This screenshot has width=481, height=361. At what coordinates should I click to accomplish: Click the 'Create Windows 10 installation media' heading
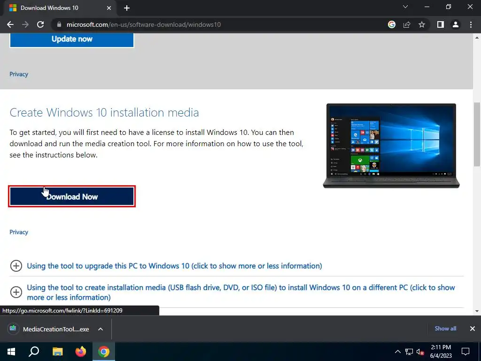click(x=104, y=112)
